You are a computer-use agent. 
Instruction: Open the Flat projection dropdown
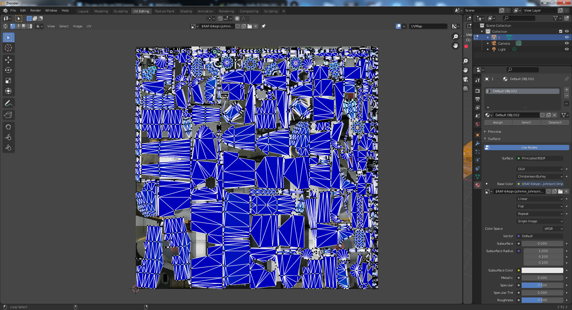(540, 206)
